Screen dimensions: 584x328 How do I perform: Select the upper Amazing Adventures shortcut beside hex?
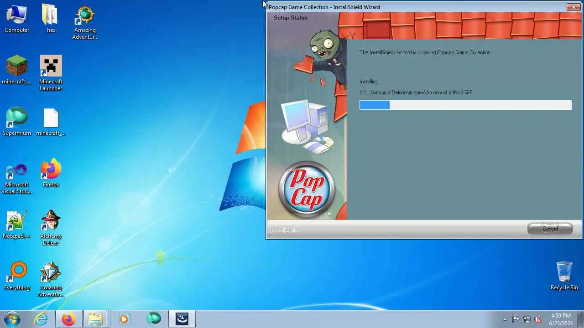[85, 22]
